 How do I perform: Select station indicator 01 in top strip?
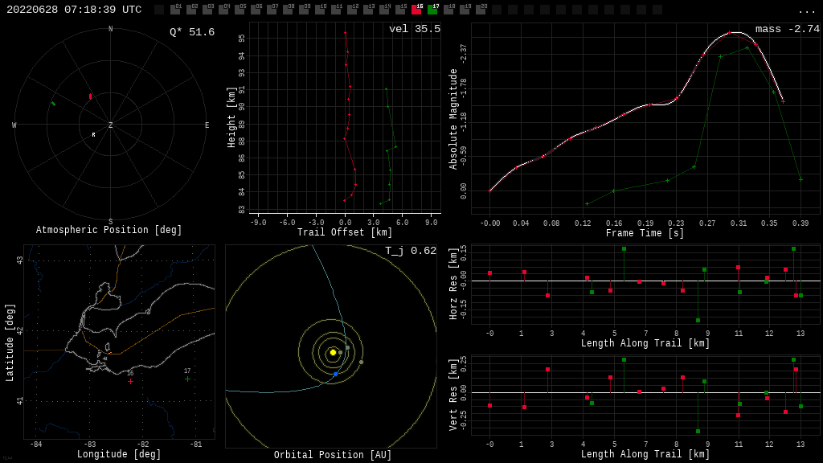[x=175, y=9]
